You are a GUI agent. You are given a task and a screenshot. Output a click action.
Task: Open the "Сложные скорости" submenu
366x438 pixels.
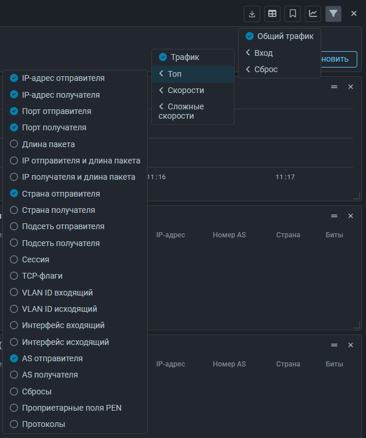pyautogui.click(x=185, y=111)
